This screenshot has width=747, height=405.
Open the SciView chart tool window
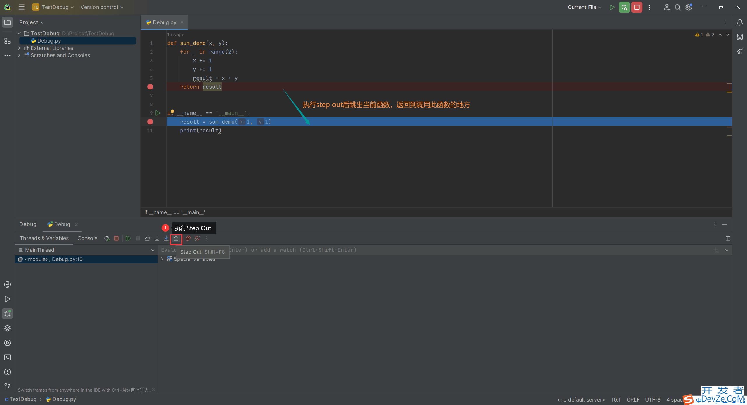[740, 52]
